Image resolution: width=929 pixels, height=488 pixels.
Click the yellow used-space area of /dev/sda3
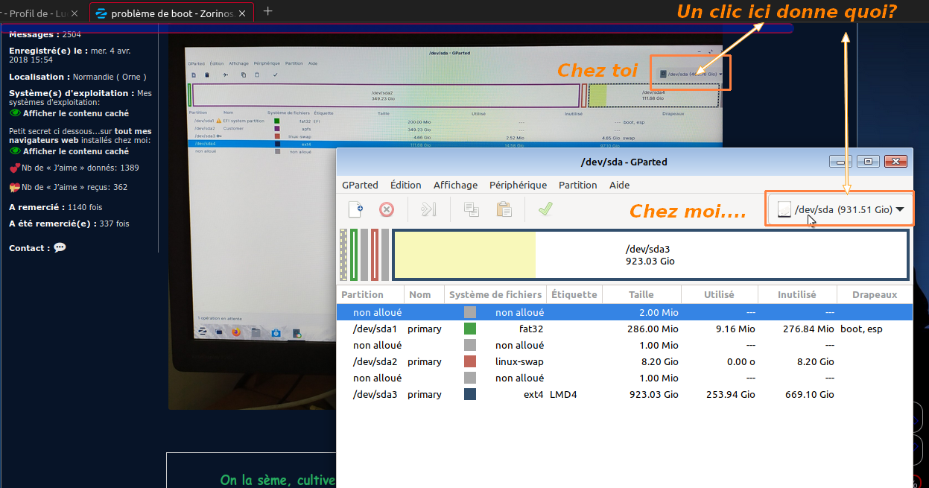click(x=464, y=256)
